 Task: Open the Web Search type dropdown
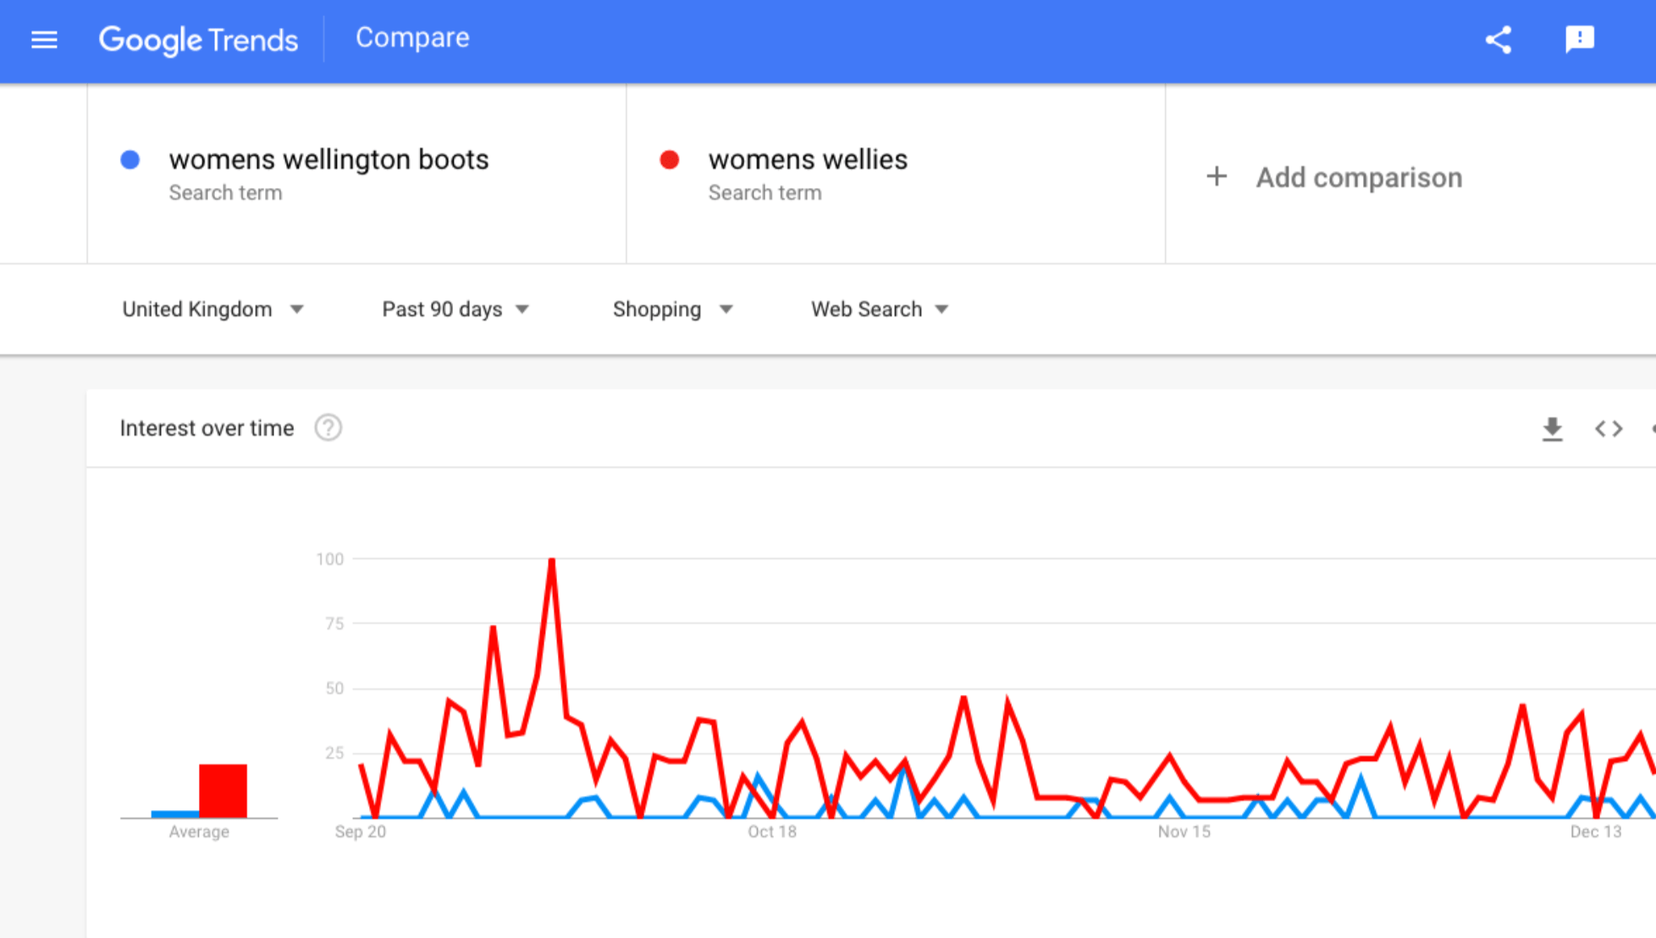point(880,310)
